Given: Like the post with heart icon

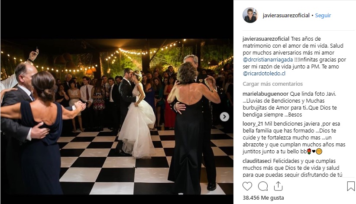Looking at the screenshot, I should [x=247, y=186].
